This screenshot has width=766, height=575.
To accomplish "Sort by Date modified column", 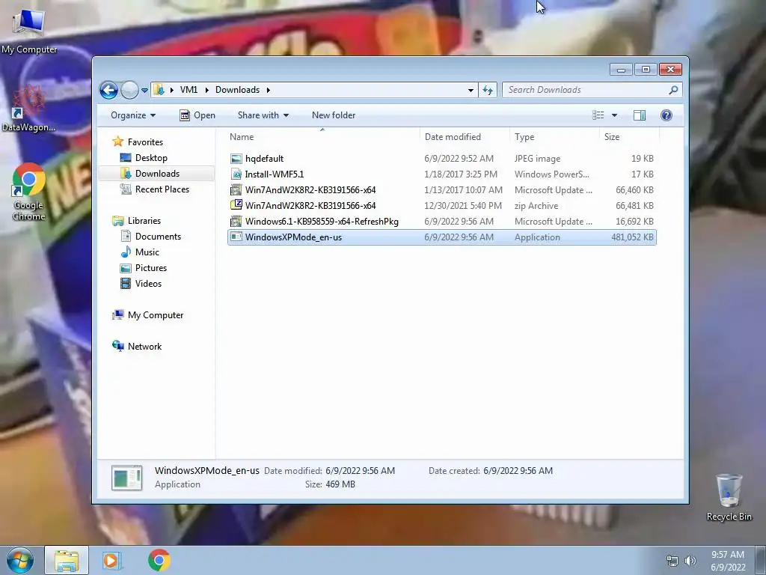I will 464,137.
